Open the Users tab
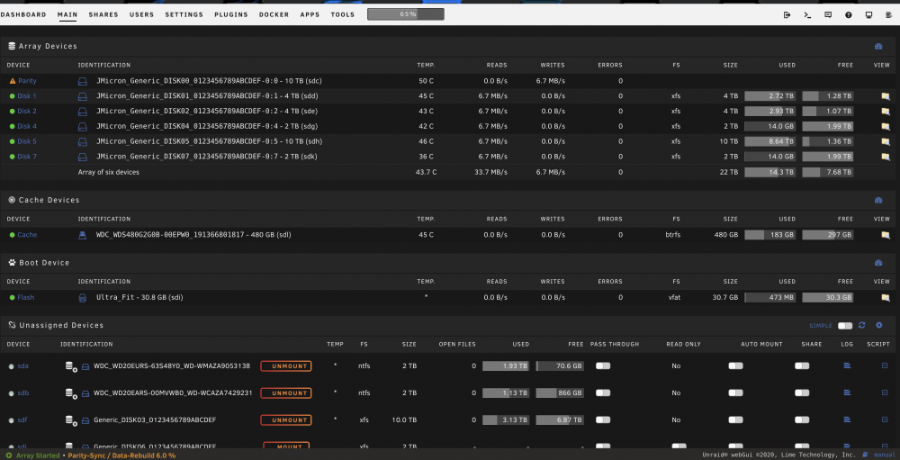This screenshot has width=900, height=460. coord(142,15)
